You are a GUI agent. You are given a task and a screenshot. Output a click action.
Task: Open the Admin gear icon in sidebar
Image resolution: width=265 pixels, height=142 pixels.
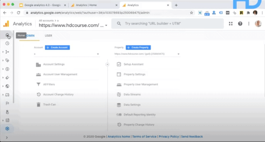pyautogui.click(x=7, y=129)
